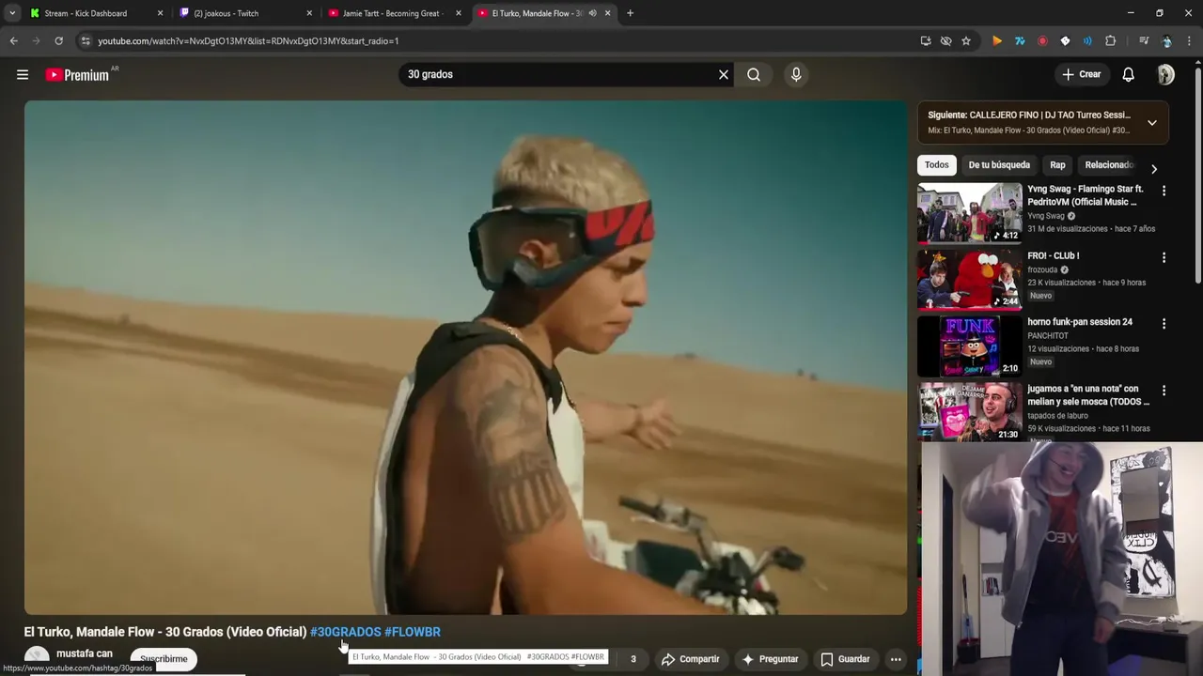Mute the El Turko tab audio

592,13
